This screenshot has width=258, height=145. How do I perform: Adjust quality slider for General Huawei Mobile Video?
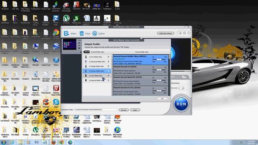(x=159, y=59)
